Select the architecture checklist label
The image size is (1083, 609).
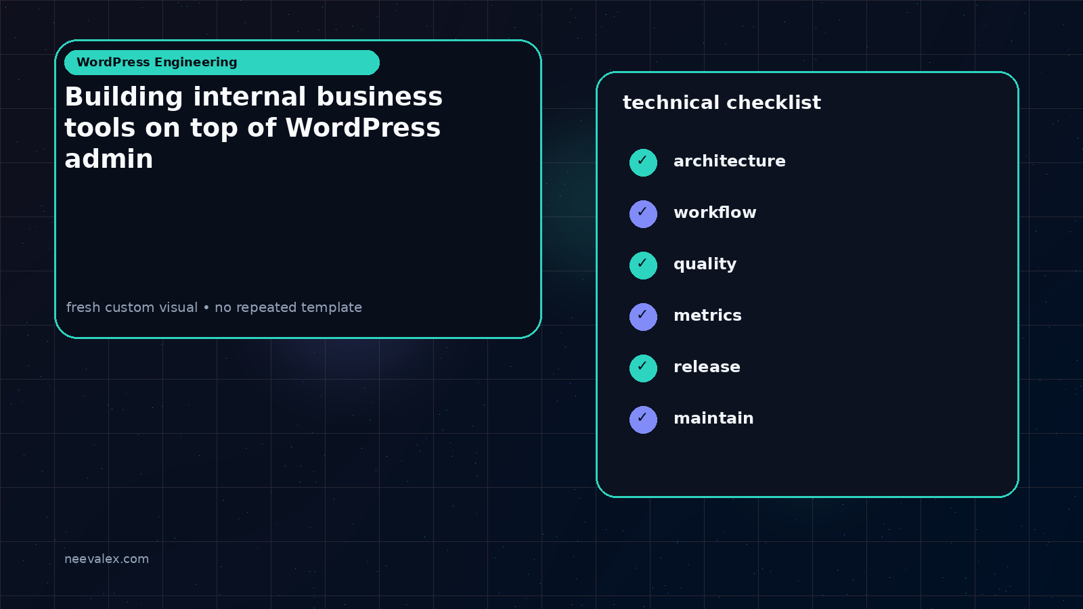click(x=730, y=161)
